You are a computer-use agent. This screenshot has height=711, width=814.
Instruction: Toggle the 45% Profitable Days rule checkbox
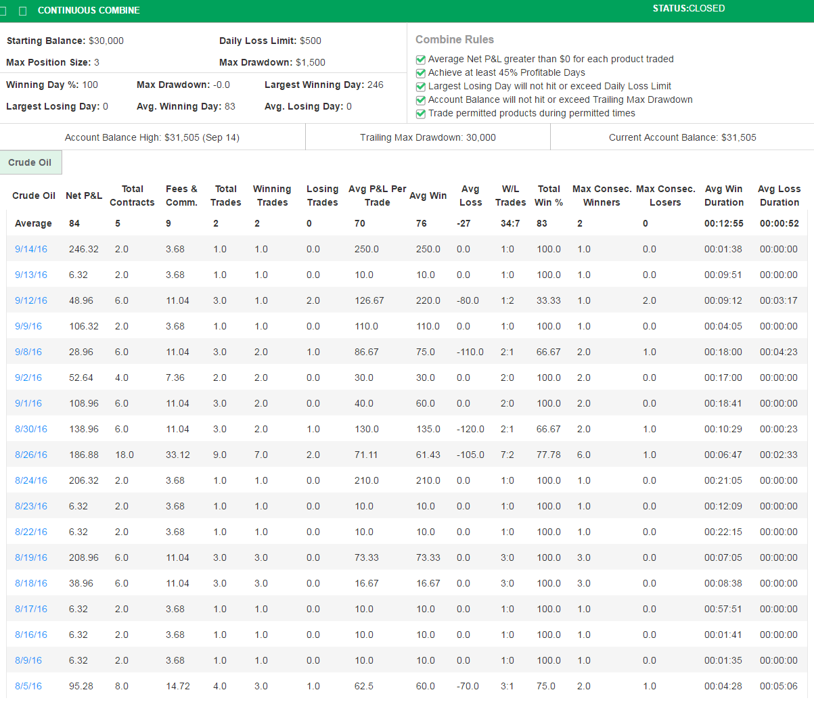[x=420, y=73]
